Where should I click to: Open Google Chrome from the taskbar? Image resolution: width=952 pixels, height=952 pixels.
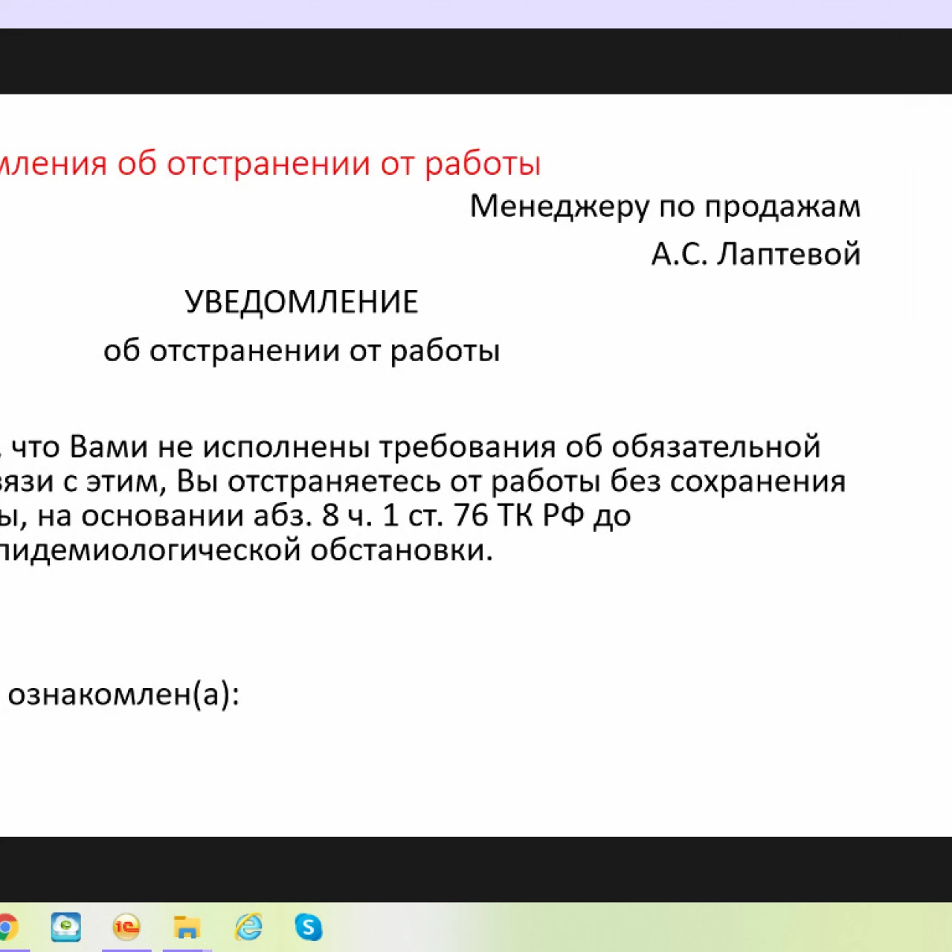tap(6, 927)
